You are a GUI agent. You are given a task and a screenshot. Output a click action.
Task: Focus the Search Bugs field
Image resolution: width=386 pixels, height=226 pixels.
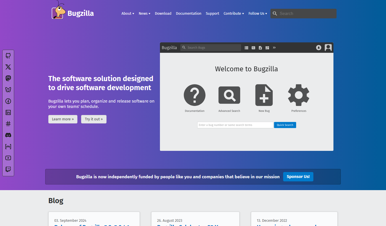point(211,47)
